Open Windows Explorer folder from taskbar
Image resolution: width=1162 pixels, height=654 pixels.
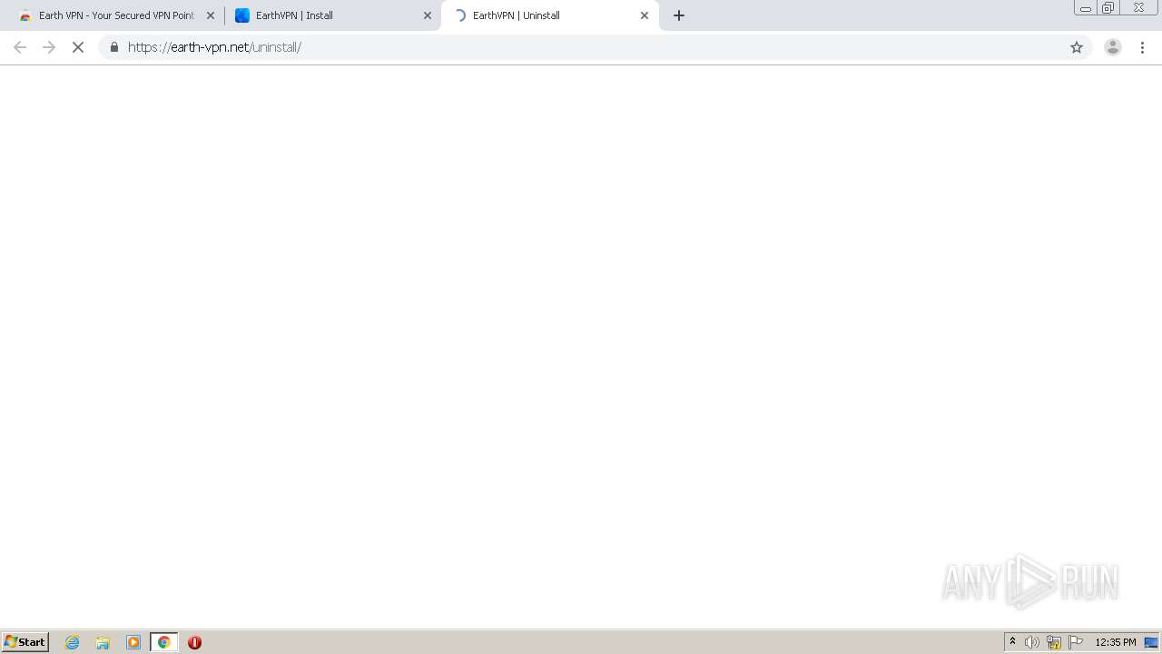tap(103, 642)
